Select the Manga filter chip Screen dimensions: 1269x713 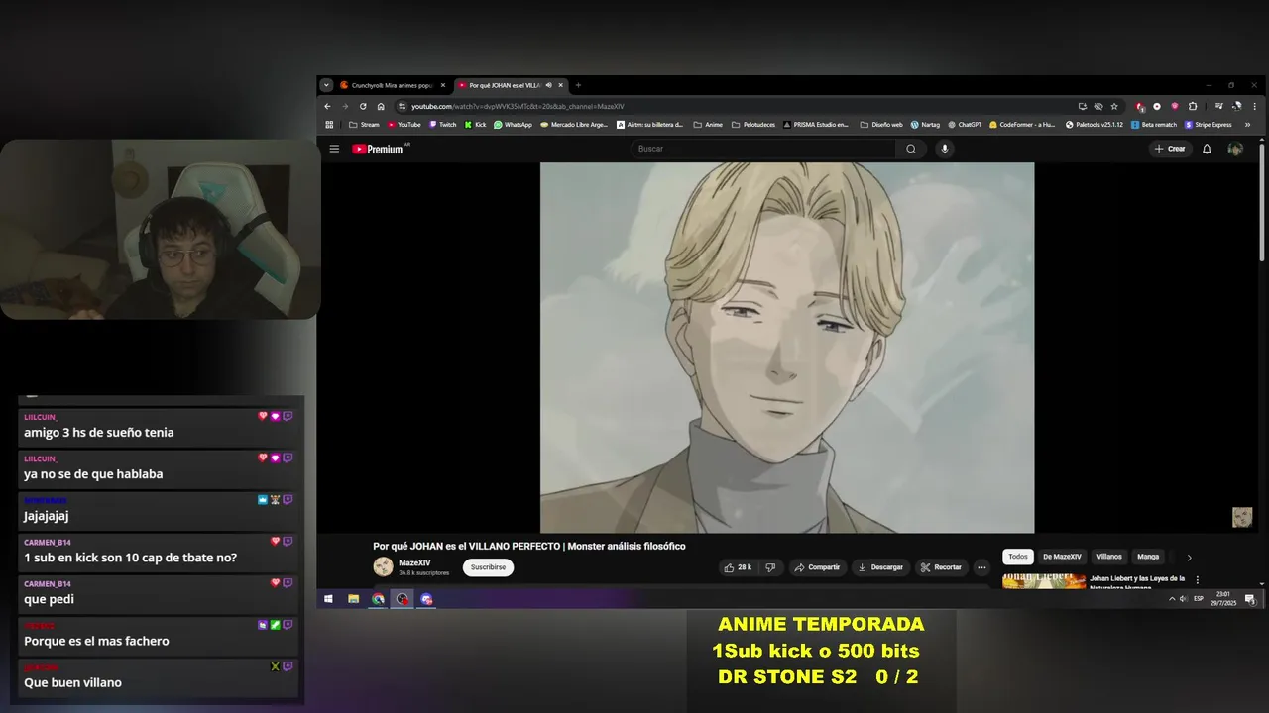[1148, 557]
